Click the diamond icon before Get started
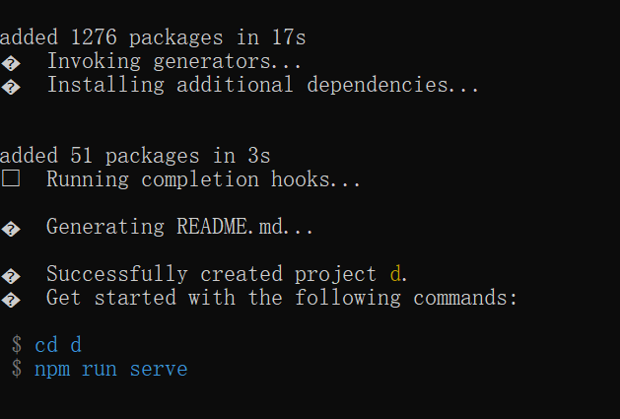This screenshot has width=620, height=419. click(x=11, y=300)
